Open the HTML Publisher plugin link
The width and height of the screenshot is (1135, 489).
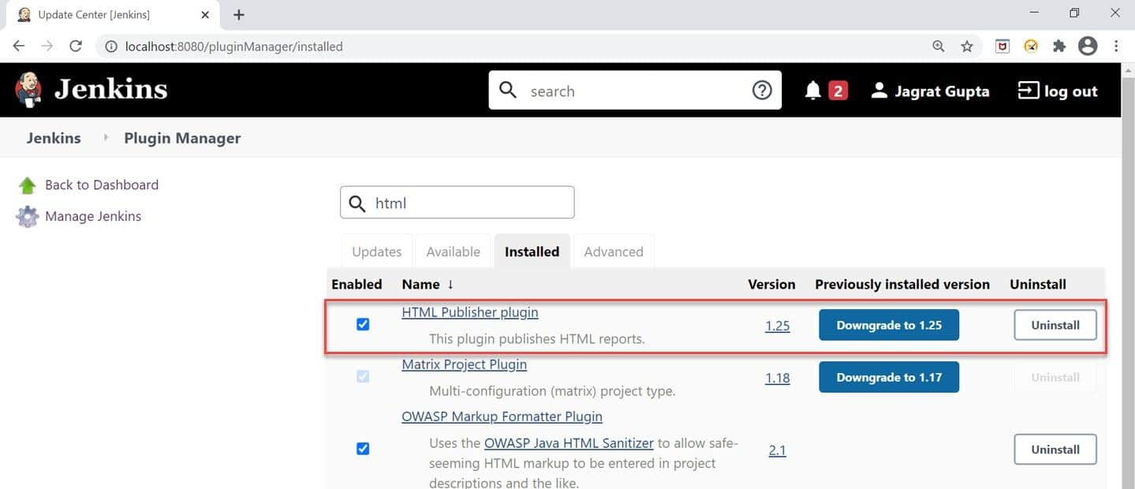pyautogui.click(x=470, y=312)
